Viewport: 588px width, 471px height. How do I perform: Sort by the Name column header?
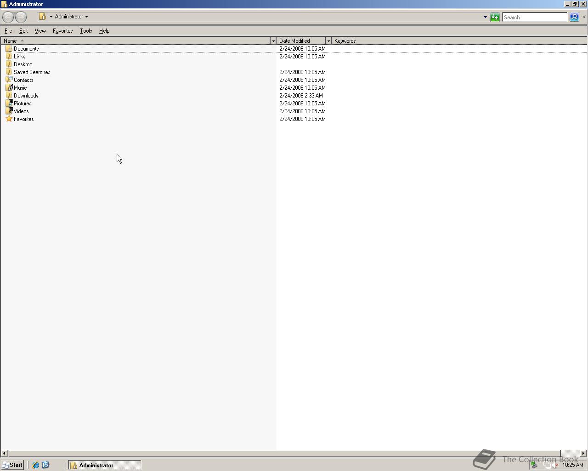tap(136, 41)
